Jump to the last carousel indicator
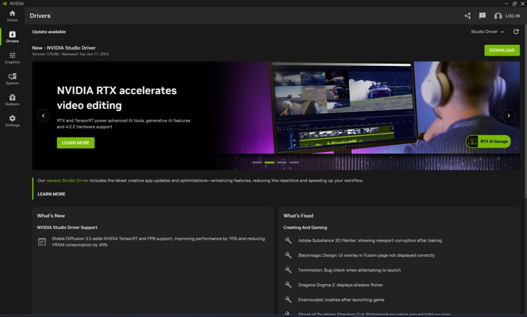The image size is (527, 317). click(294, 162)
